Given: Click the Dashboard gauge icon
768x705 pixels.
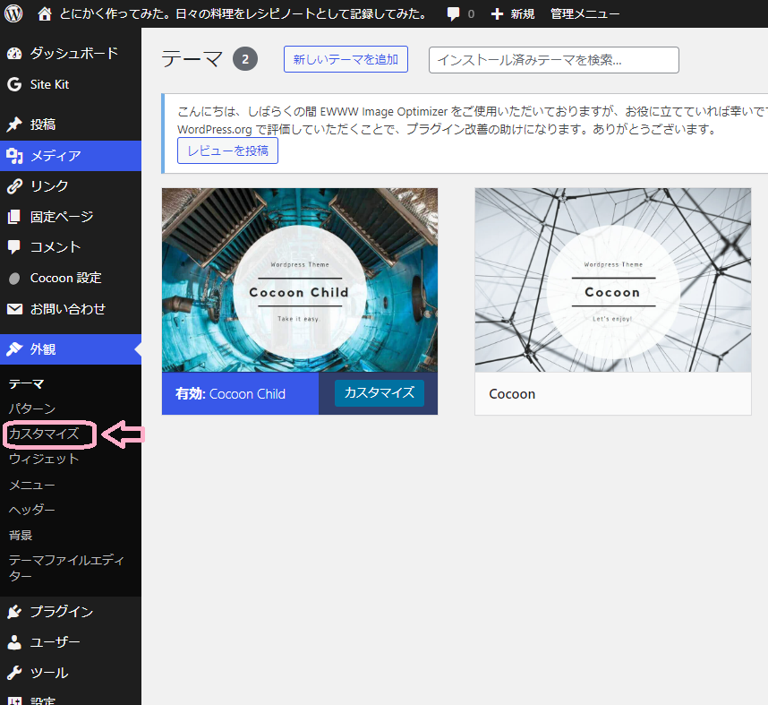Looking at the screenshot, I should point(14,54).
